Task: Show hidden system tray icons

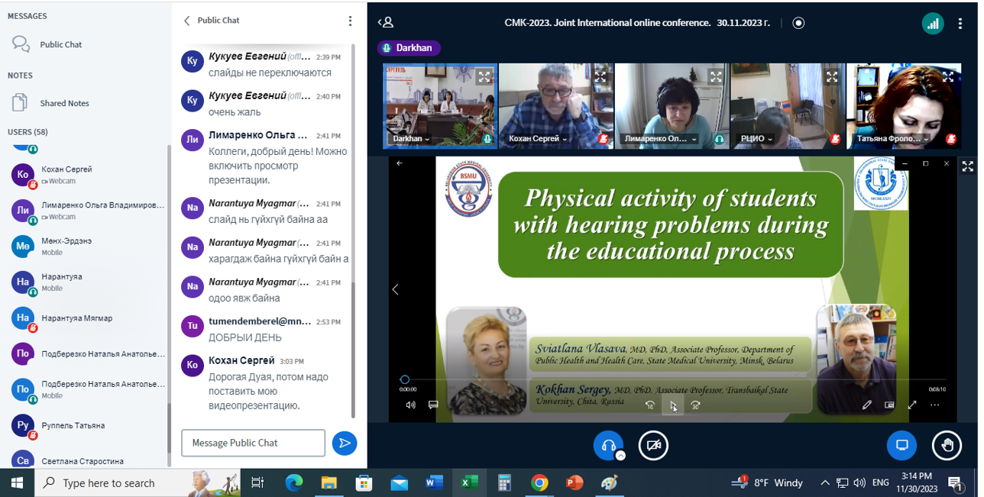Action: [x=825, y=482]
